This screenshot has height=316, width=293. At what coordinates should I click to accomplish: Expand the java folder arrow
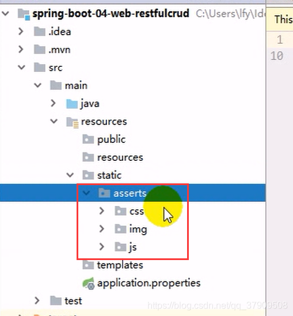[x=53, y=103]
